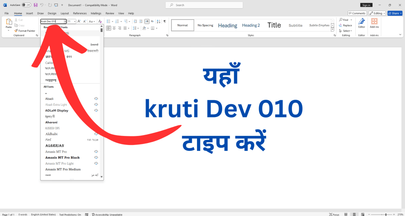Click the blue Share button
This screenshot has height=216, width=405.
(395, 13)
